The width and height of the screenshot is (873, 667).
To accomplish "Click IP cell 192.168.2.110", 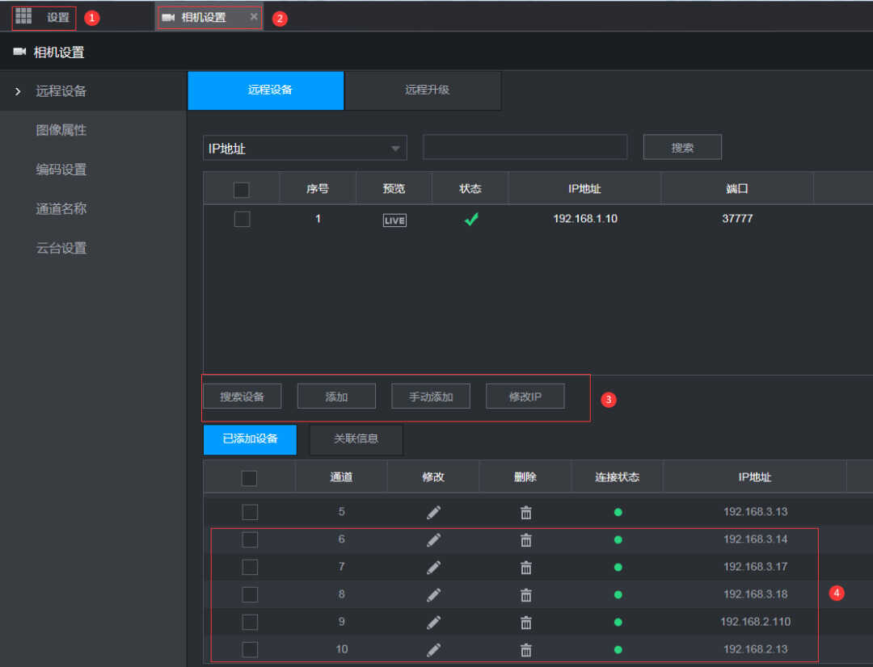I will [x=756, y=622].
